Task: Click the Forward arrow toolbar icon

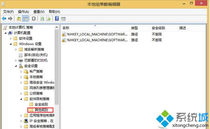Action: pos(10,19)
